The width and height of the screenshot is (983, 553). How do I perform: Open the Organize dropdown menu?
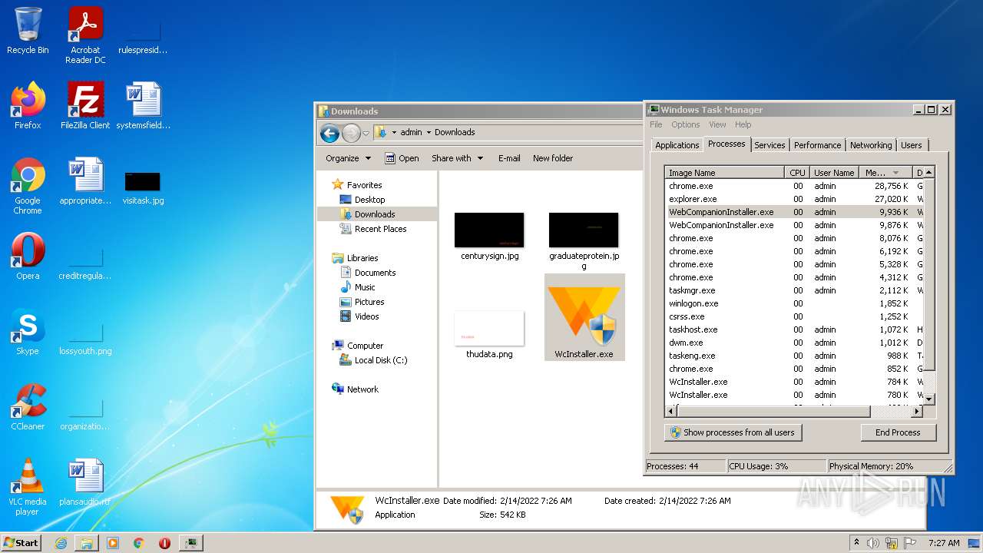pyautogui.click(x=348, y=158)
